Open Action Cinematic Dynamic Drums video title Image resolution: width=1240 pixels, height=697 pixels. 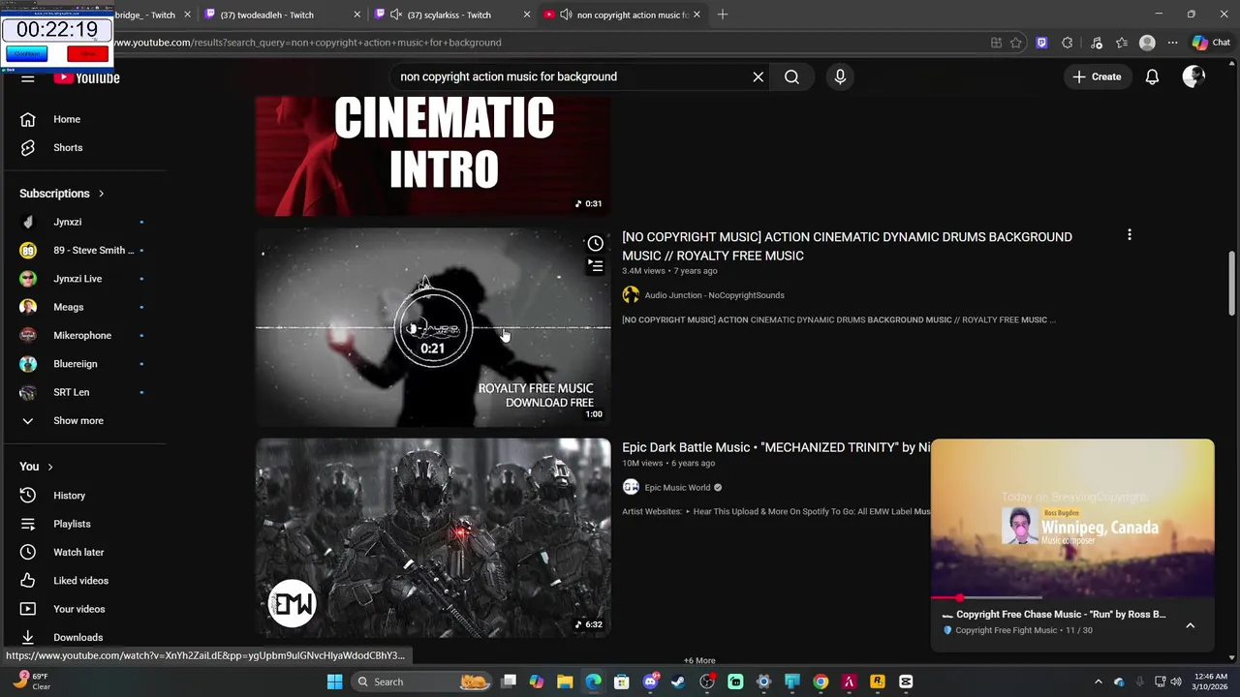pyautogui.click(x=847, y=246)
